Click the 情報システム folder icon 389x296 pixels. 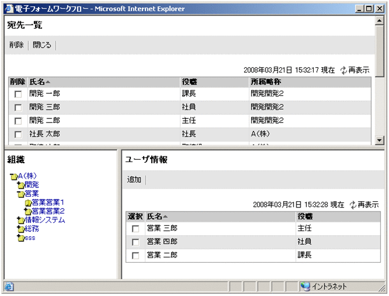[x=21, y=220]
